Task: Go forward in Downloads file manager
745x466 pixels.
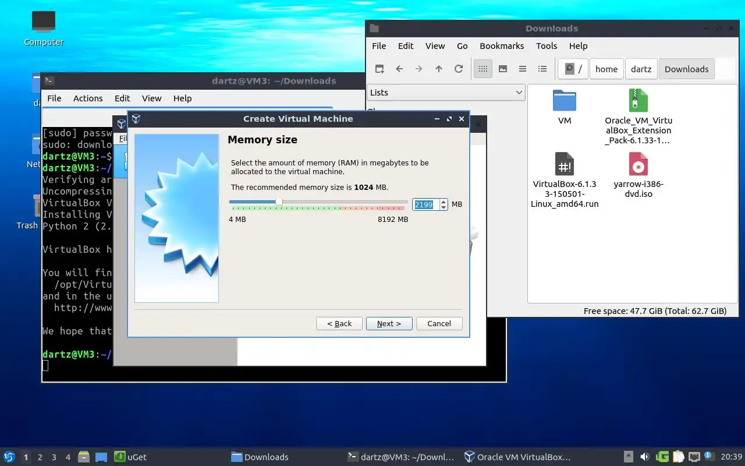Action: 419,69
